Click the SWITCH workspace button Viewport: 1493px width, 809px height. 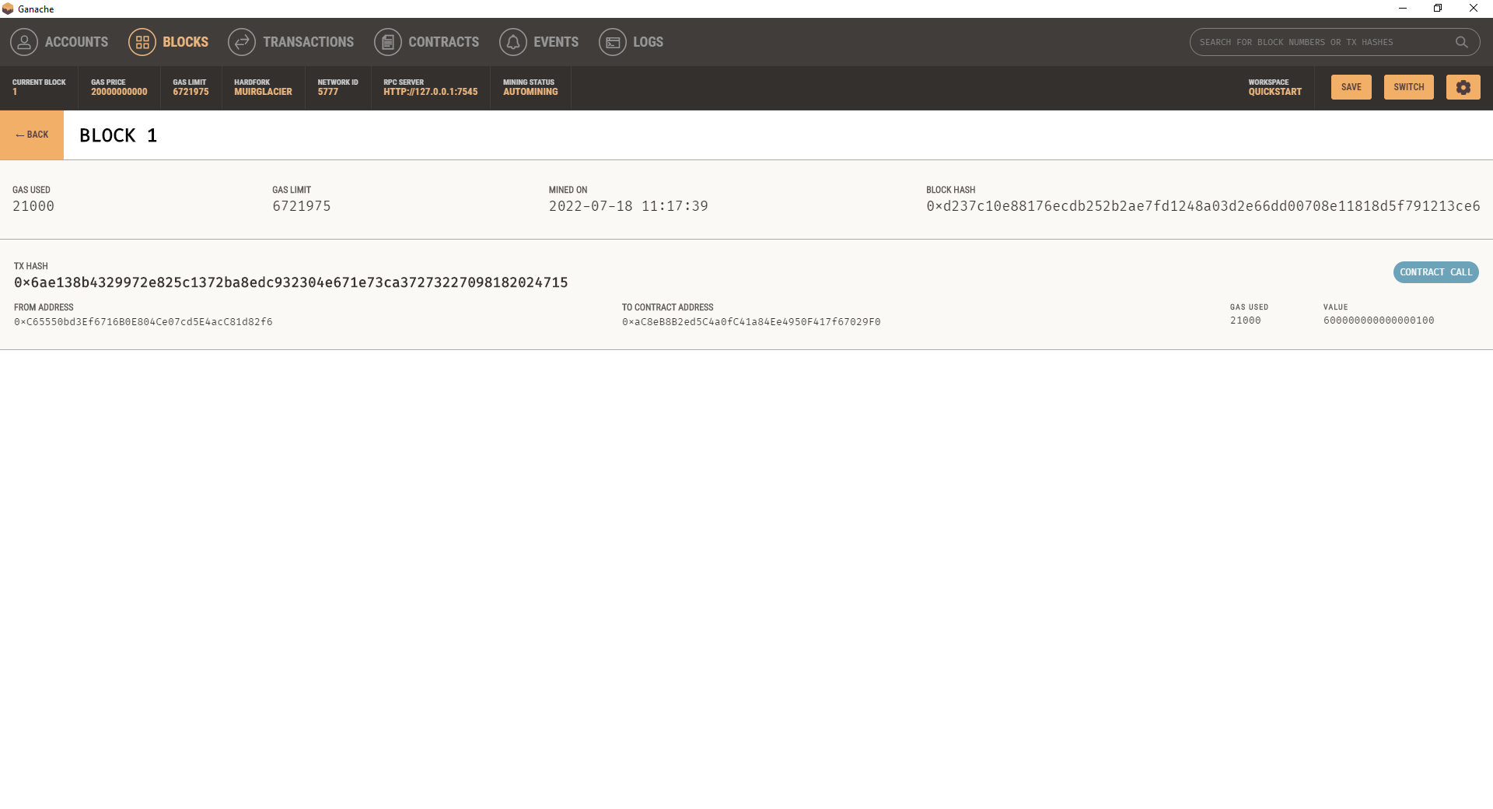[1409, 87]
